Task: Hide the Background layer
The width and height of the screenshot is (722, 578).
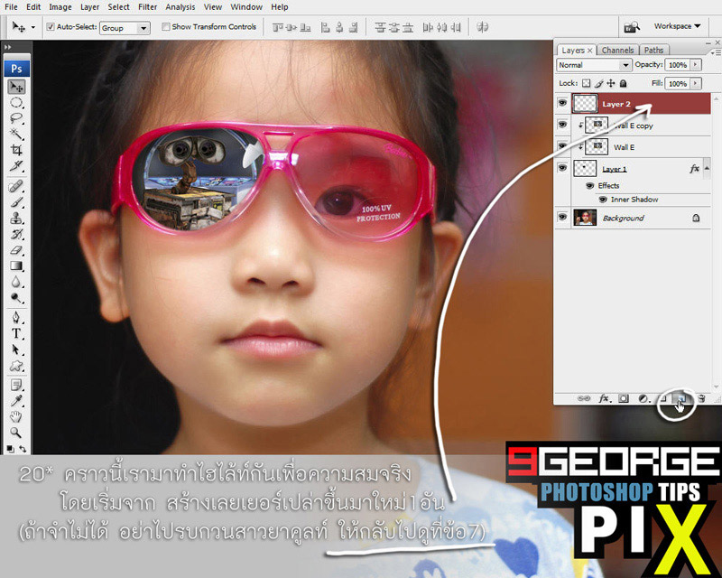Action: [x=562, y=217]
